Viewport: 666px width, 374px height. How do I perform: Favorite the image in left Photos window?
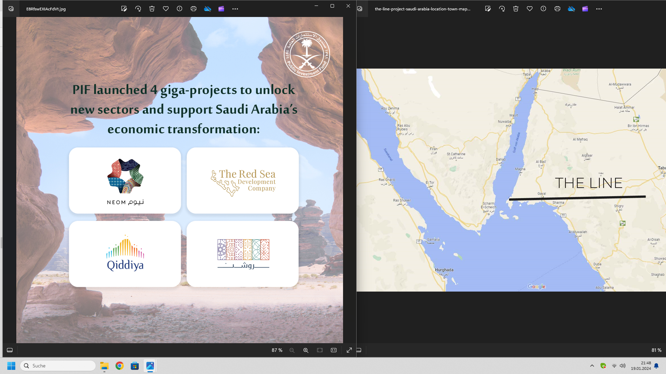tap(166, 9)
